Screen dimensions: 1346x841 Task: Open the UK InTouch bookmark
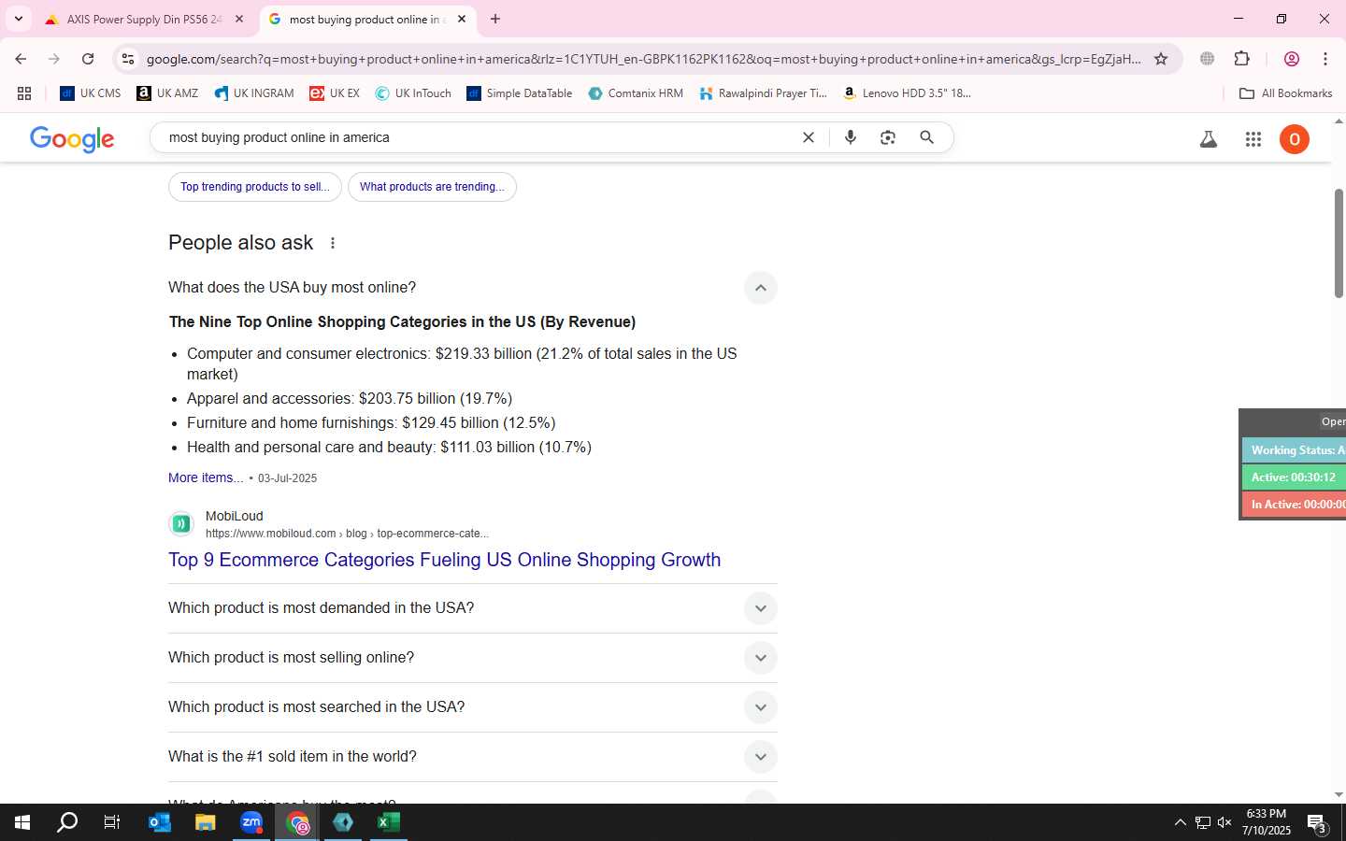click(x=413, y=93)
